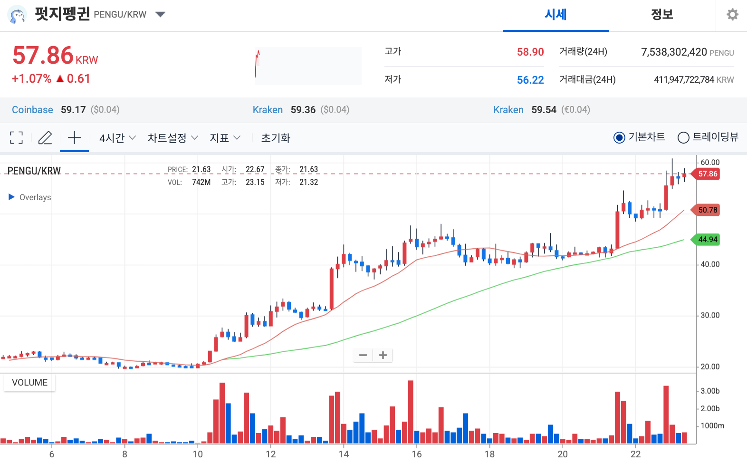Click the mini price sparkline chart
Viewport: 747px width, 464px height.
pos(308,66)
